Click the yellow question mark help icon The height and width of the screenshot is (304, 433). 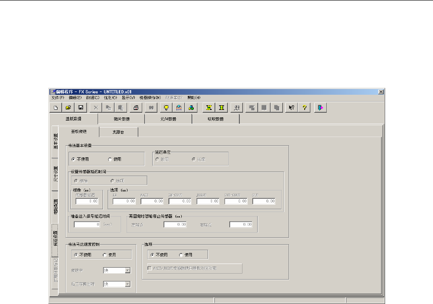click(x=304, y=108)
